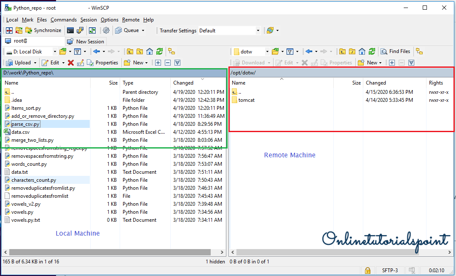Screen dimensions: 456x276
Task: Click the local panel Select Files plus icon
Action: pos(158,63)
